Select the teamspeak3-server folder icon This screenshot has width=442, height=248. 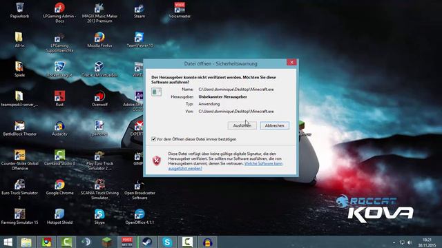pos(19,99)
